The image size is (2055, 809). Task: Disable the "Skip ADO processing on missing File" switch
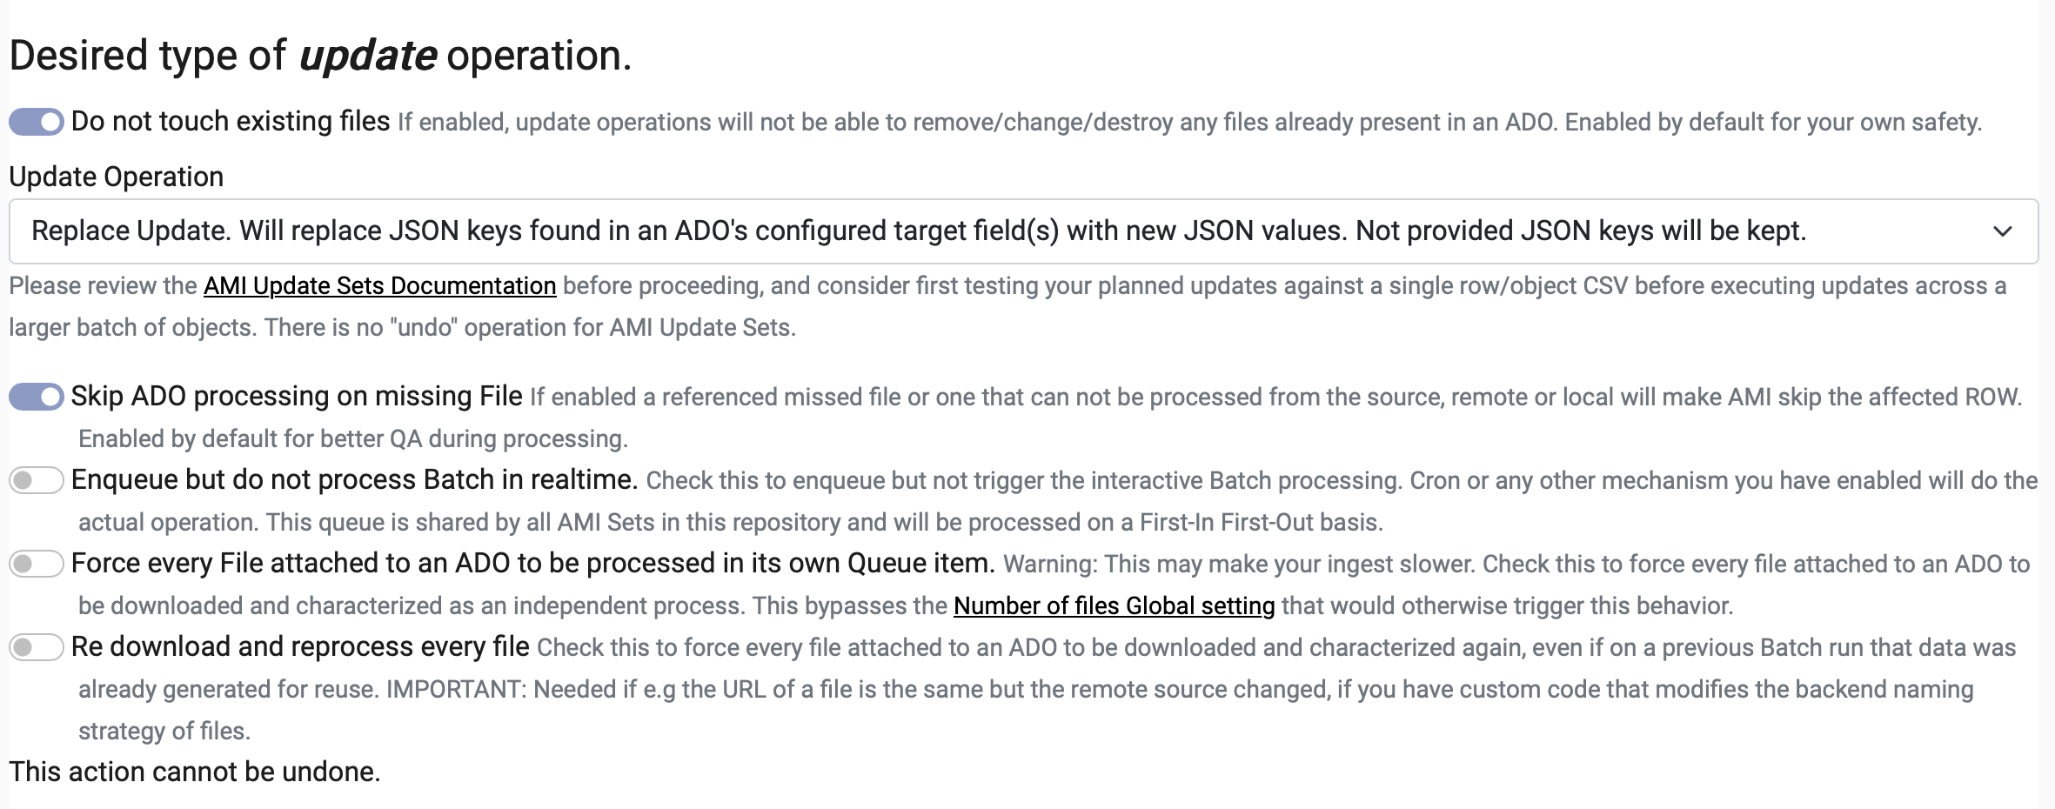pos(37,397)
